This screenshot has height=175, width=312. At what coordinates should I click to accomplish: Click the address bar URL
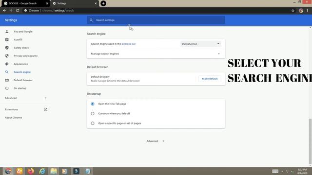click(58, 11)
